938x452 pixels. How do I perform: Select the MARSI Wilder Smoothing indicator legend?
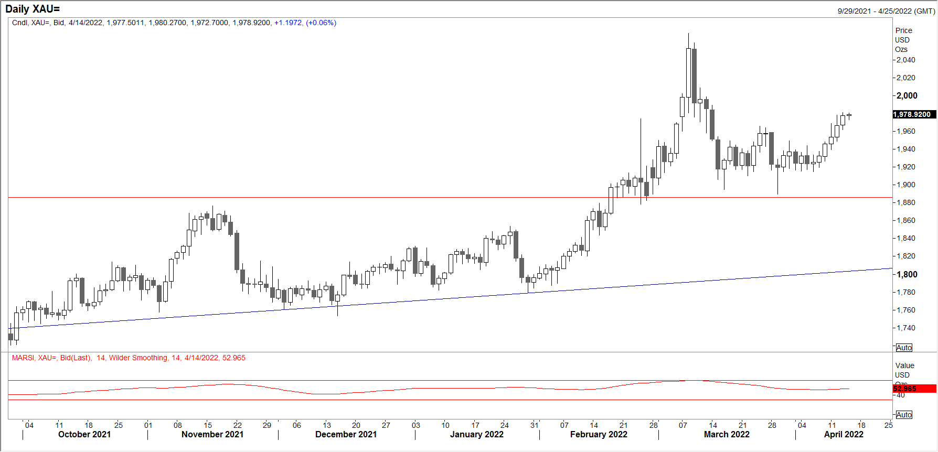click(x=129, y=358)
